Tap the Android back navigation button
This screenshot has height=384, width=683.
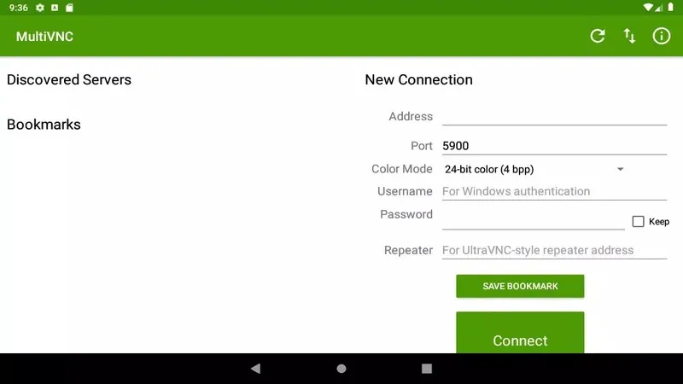tap(255, 369)
